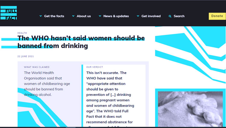Expand chevron beside Get involved
The height and width of the screenshot is (128, 226).
[x=138, y=16]
